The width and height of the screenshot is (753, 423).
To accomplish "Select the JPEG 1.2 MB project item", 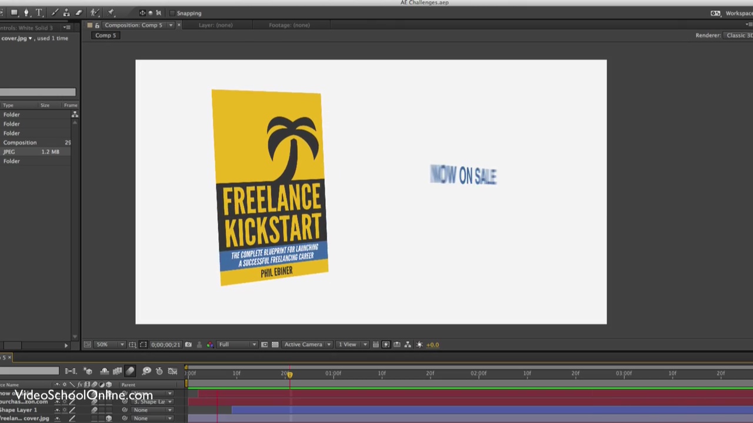I will click(36, 152).
